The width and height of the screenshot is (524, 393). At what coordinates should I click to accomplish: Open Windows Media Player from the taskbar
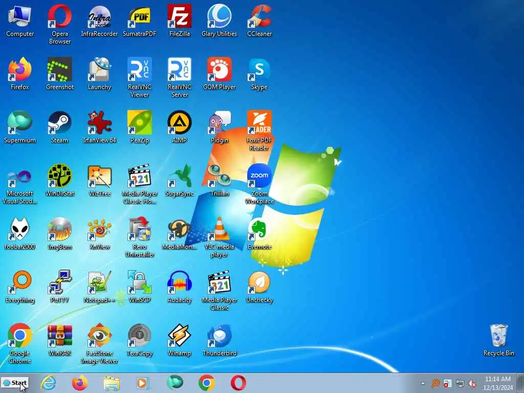click(x=143, y=383)
